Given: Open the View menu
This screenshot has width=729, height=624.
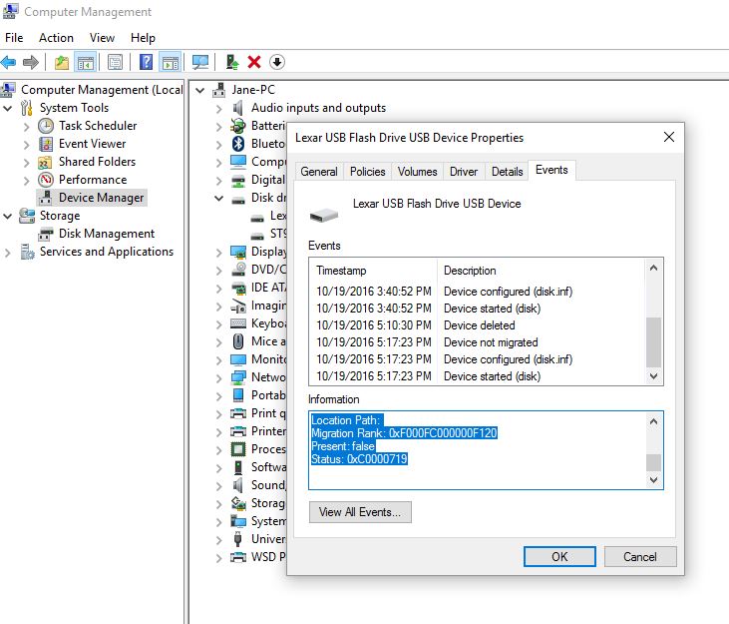Looking at the screenshot, I should click(102, 38).
